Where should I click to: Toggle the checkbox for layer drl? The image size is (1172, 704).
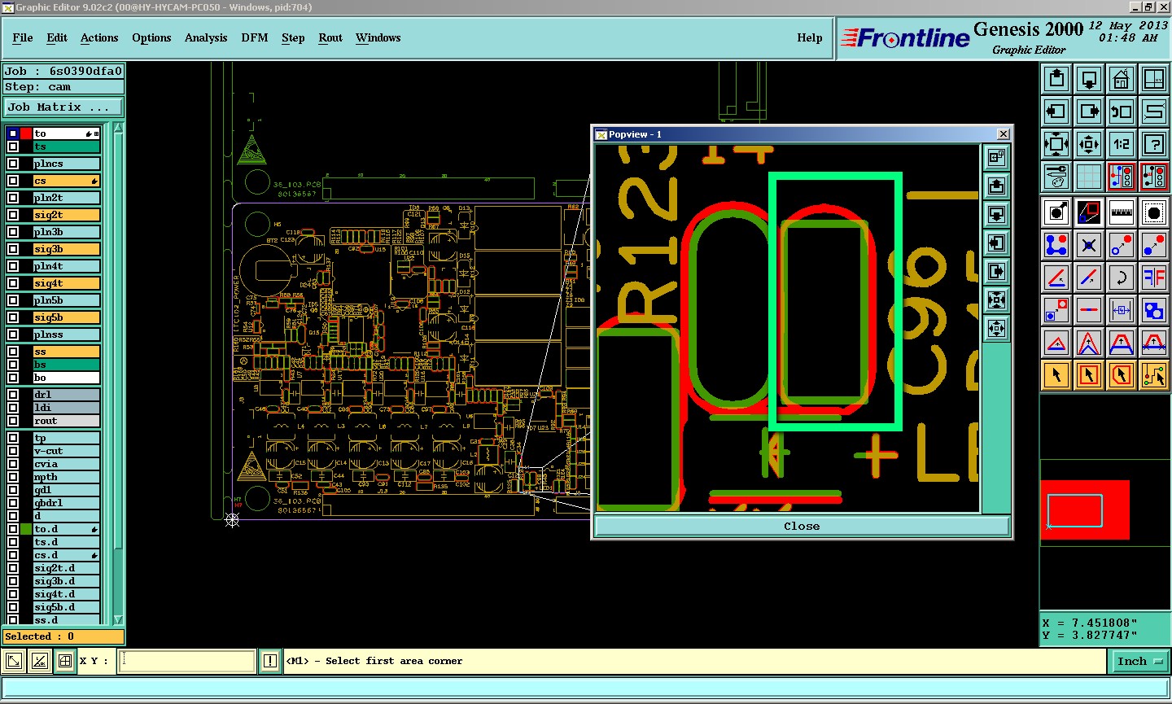pos(13,395)
